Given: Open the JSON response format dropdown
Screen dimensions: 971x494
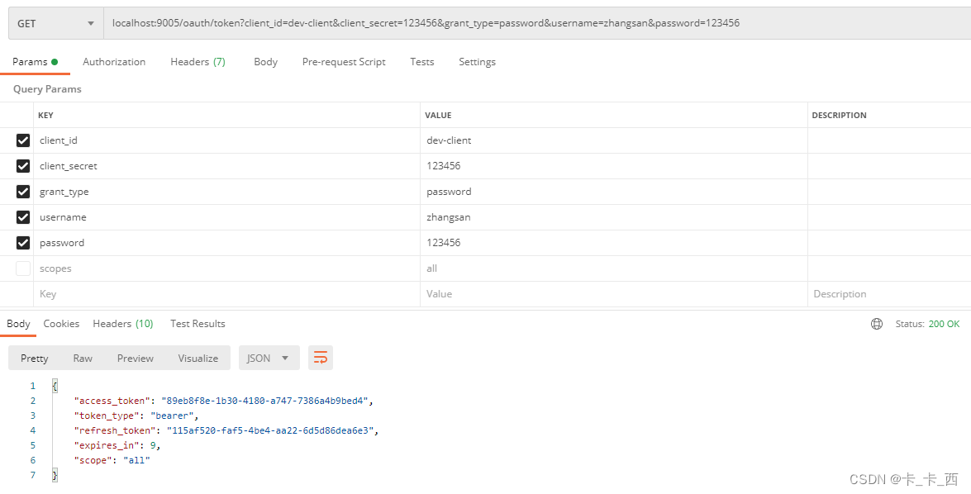Looking at the screenshot, I should pyautogui.click(x=268, y=358).
